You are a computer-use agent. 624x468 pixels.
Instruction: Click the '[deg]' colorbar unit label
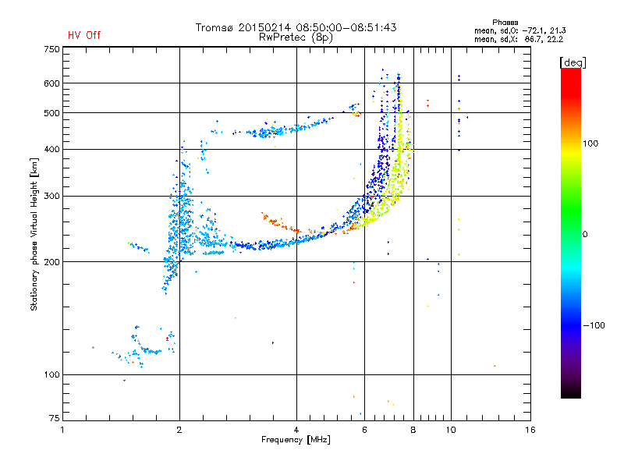pos(573,62)
